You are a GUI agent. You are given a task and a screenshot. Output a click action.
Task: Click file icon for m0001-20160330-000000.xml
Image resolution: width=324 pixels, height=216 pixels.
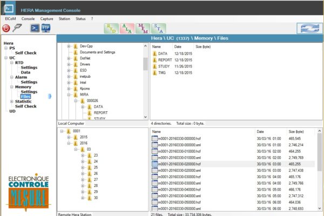pyautogui.click(x=154, y=145)
